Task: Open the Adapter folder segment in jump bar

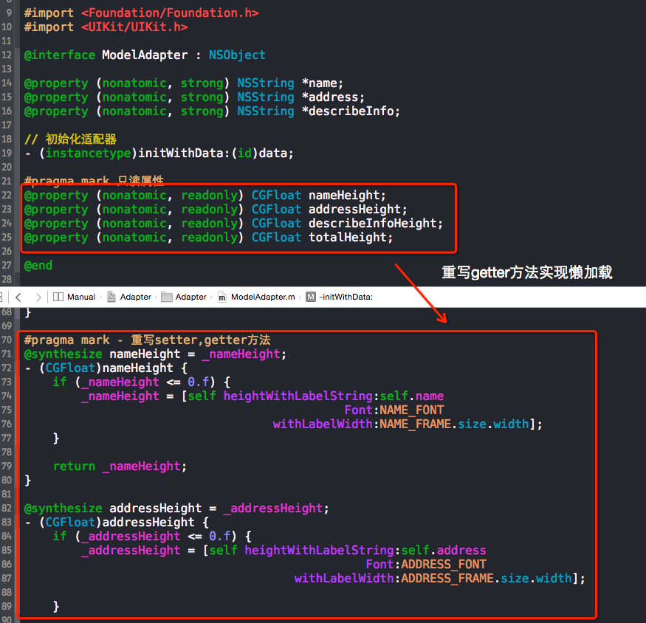Action: coord(184,297)
